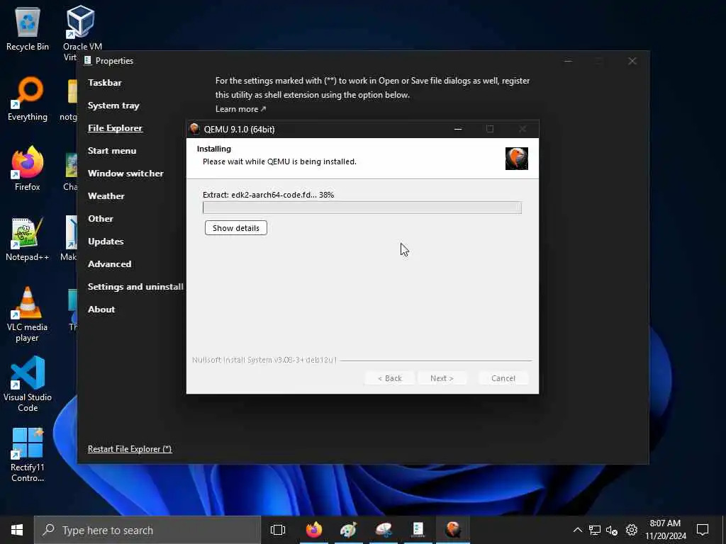This screenshot has height=544, width=726.
Task: Minimize the QEMU installer window
Action: click(458, 129)
